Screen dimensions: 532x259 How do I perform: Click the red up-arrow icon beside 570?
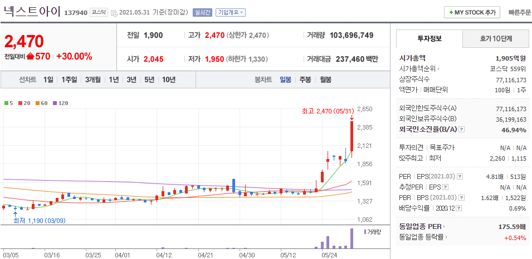coord(31,56)
